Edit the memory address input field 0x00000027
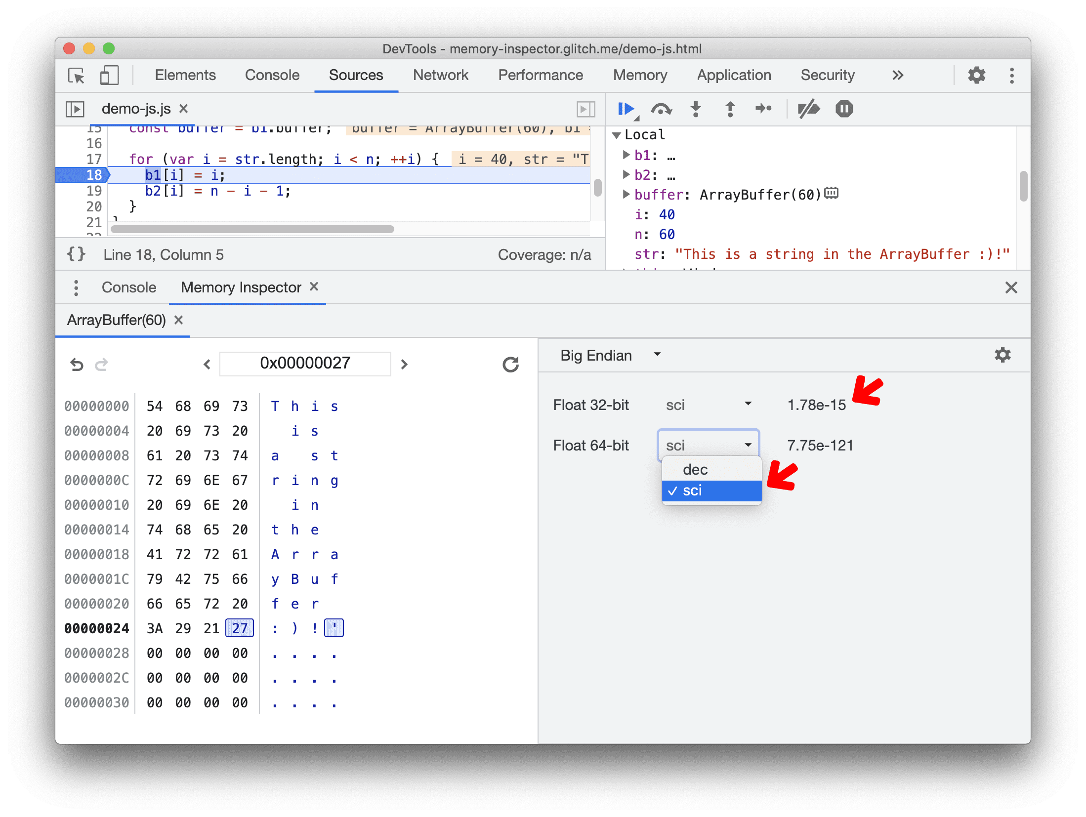Screen dimensions: 1086x817 (305, 363)
